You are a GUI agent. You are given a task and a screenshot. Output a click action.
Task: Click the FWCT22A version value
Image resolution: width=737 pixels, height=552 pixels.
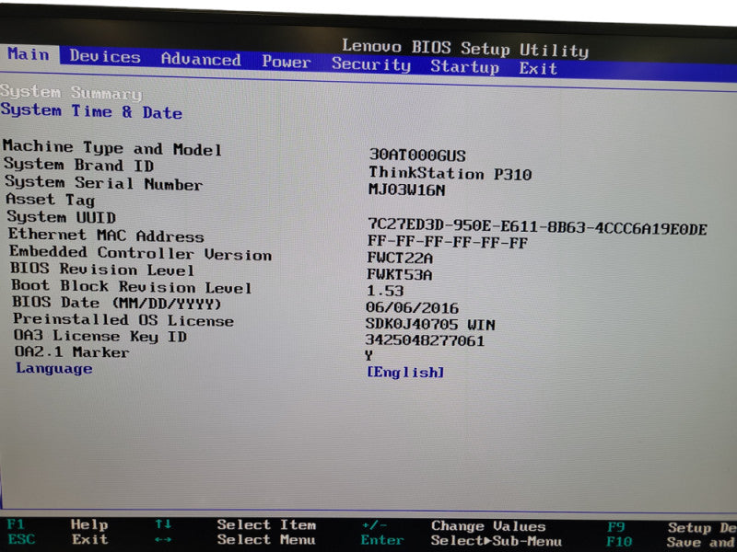[x=400, y=258]
